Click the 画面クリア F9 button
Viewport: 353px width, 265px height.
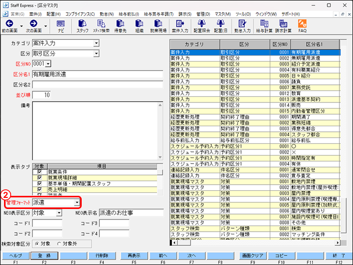[x=253, y=256]
